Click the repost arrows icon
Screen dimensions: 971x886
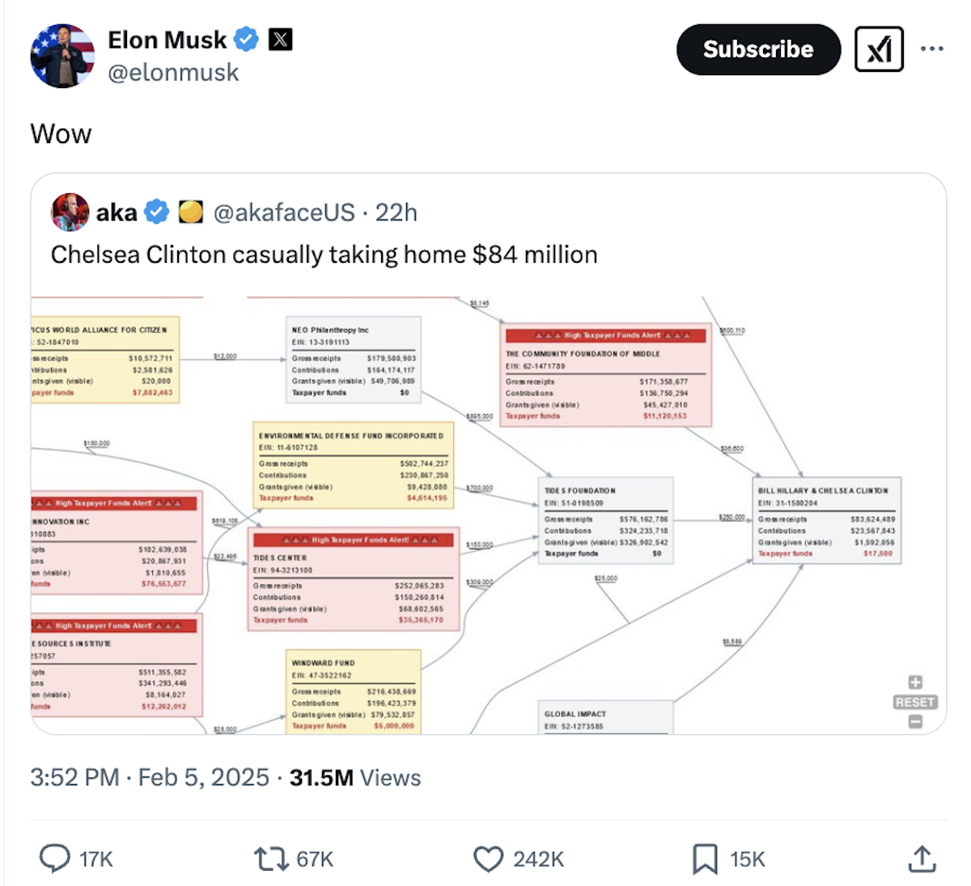pos(270,859)
